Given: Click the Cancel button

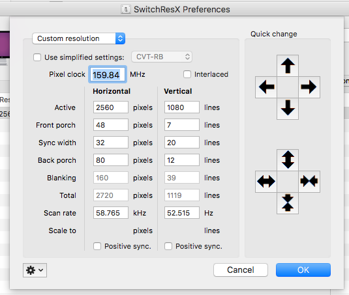Looking at the screenshot, I should (x=241, y=270).
